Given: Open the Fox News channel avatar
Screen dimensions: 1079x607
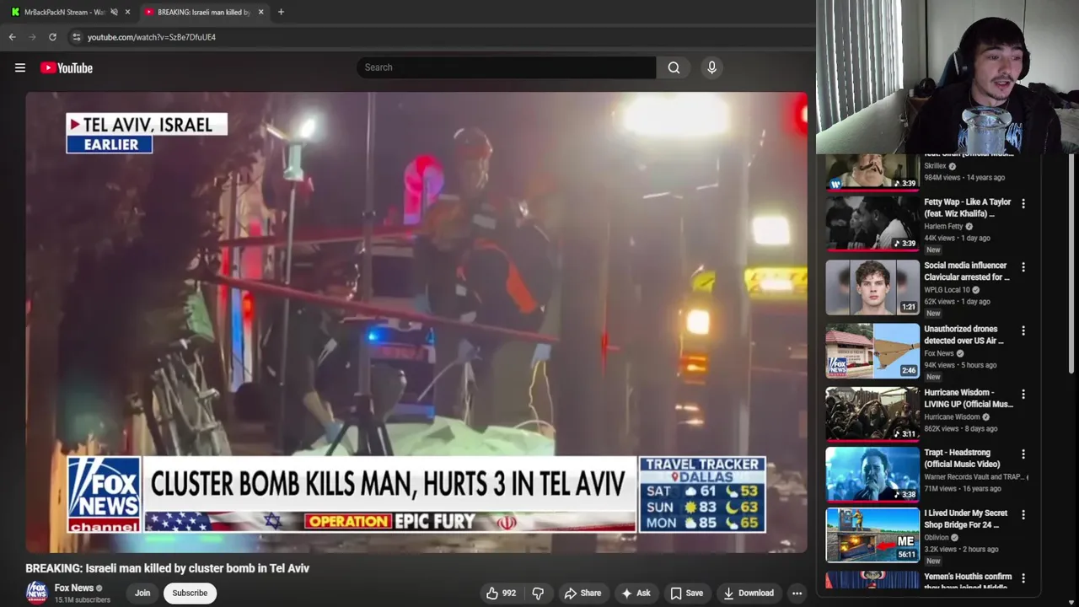Looking at the screenshot, I should click(36, 593).
